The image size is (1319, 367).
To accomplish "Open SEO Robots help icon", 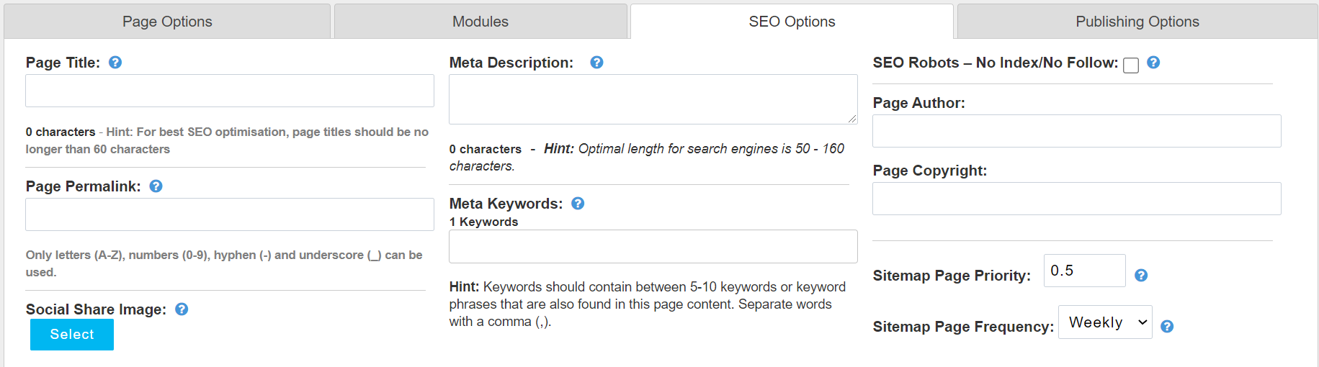I will (1153, 63).
